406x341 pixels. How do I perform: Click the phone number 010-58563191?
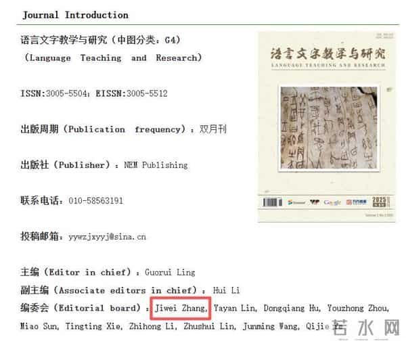96,200
